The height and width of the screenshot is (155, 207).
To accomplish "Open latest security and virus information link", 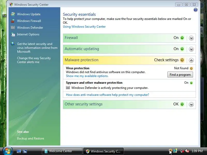I will pyautogui.click(x=37, y=48).
